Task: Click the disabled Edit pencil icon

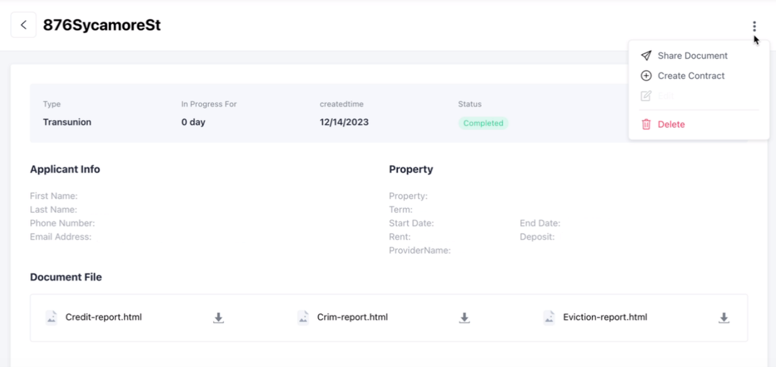Action: click(646, 95)
